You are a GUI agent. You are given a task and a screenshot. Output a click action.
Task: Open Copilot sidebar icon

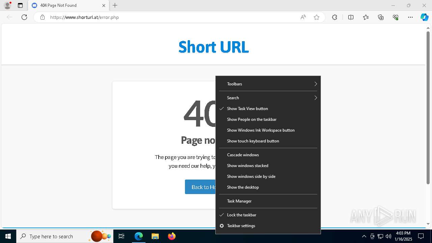[x=424, y=17]
